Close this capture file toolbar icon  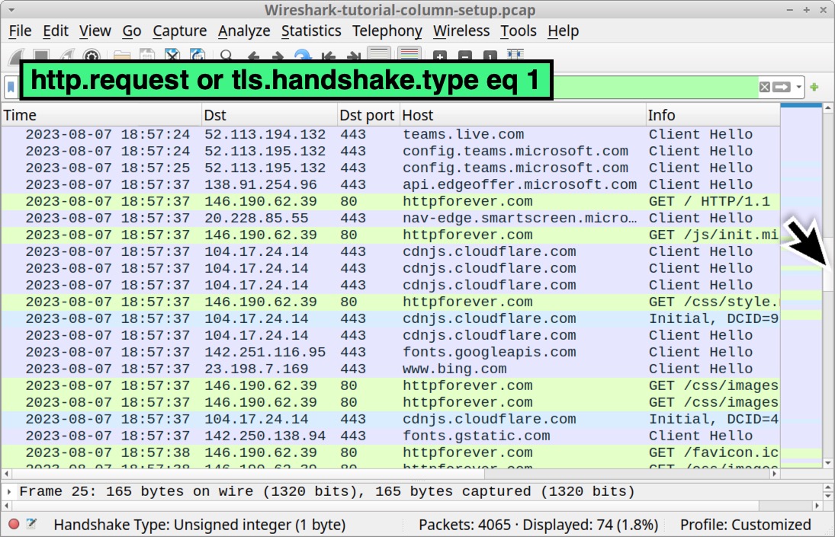(172, 56)
